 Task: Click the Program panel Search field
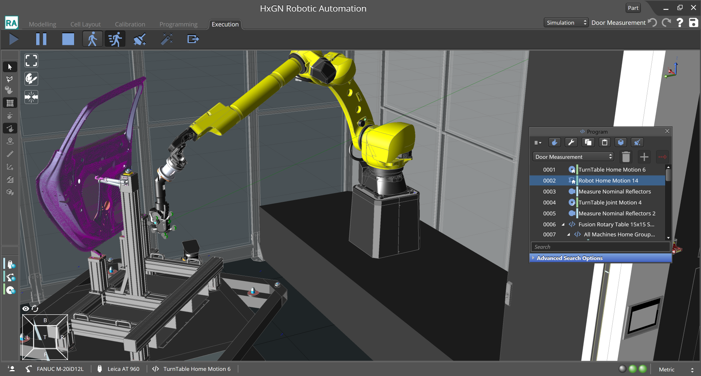[600, 247]
